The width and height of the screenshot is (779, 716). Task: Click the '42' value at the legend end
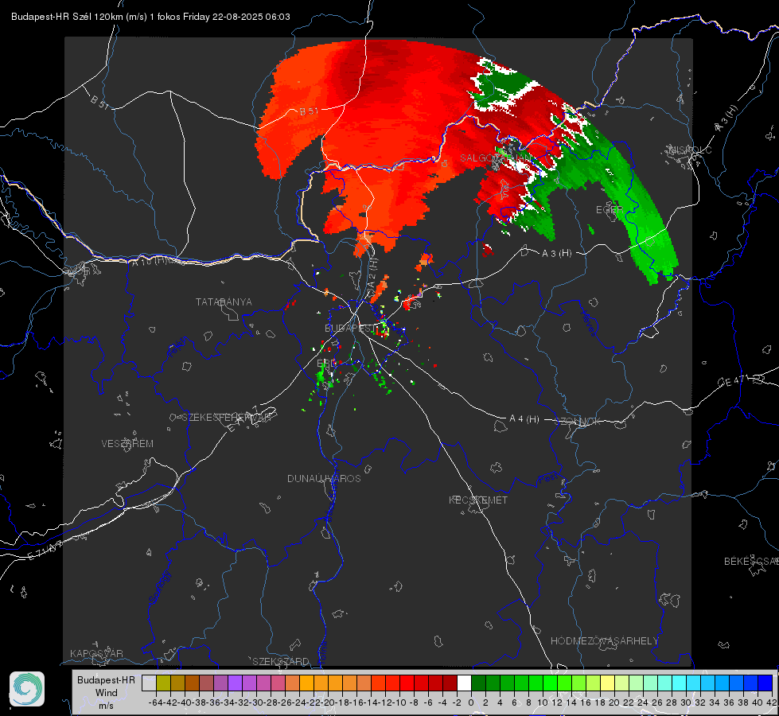coord(771,702)
